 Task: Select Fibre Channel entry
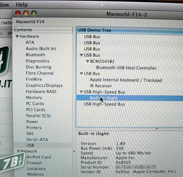pyautogui.click(x=40, y=73)
